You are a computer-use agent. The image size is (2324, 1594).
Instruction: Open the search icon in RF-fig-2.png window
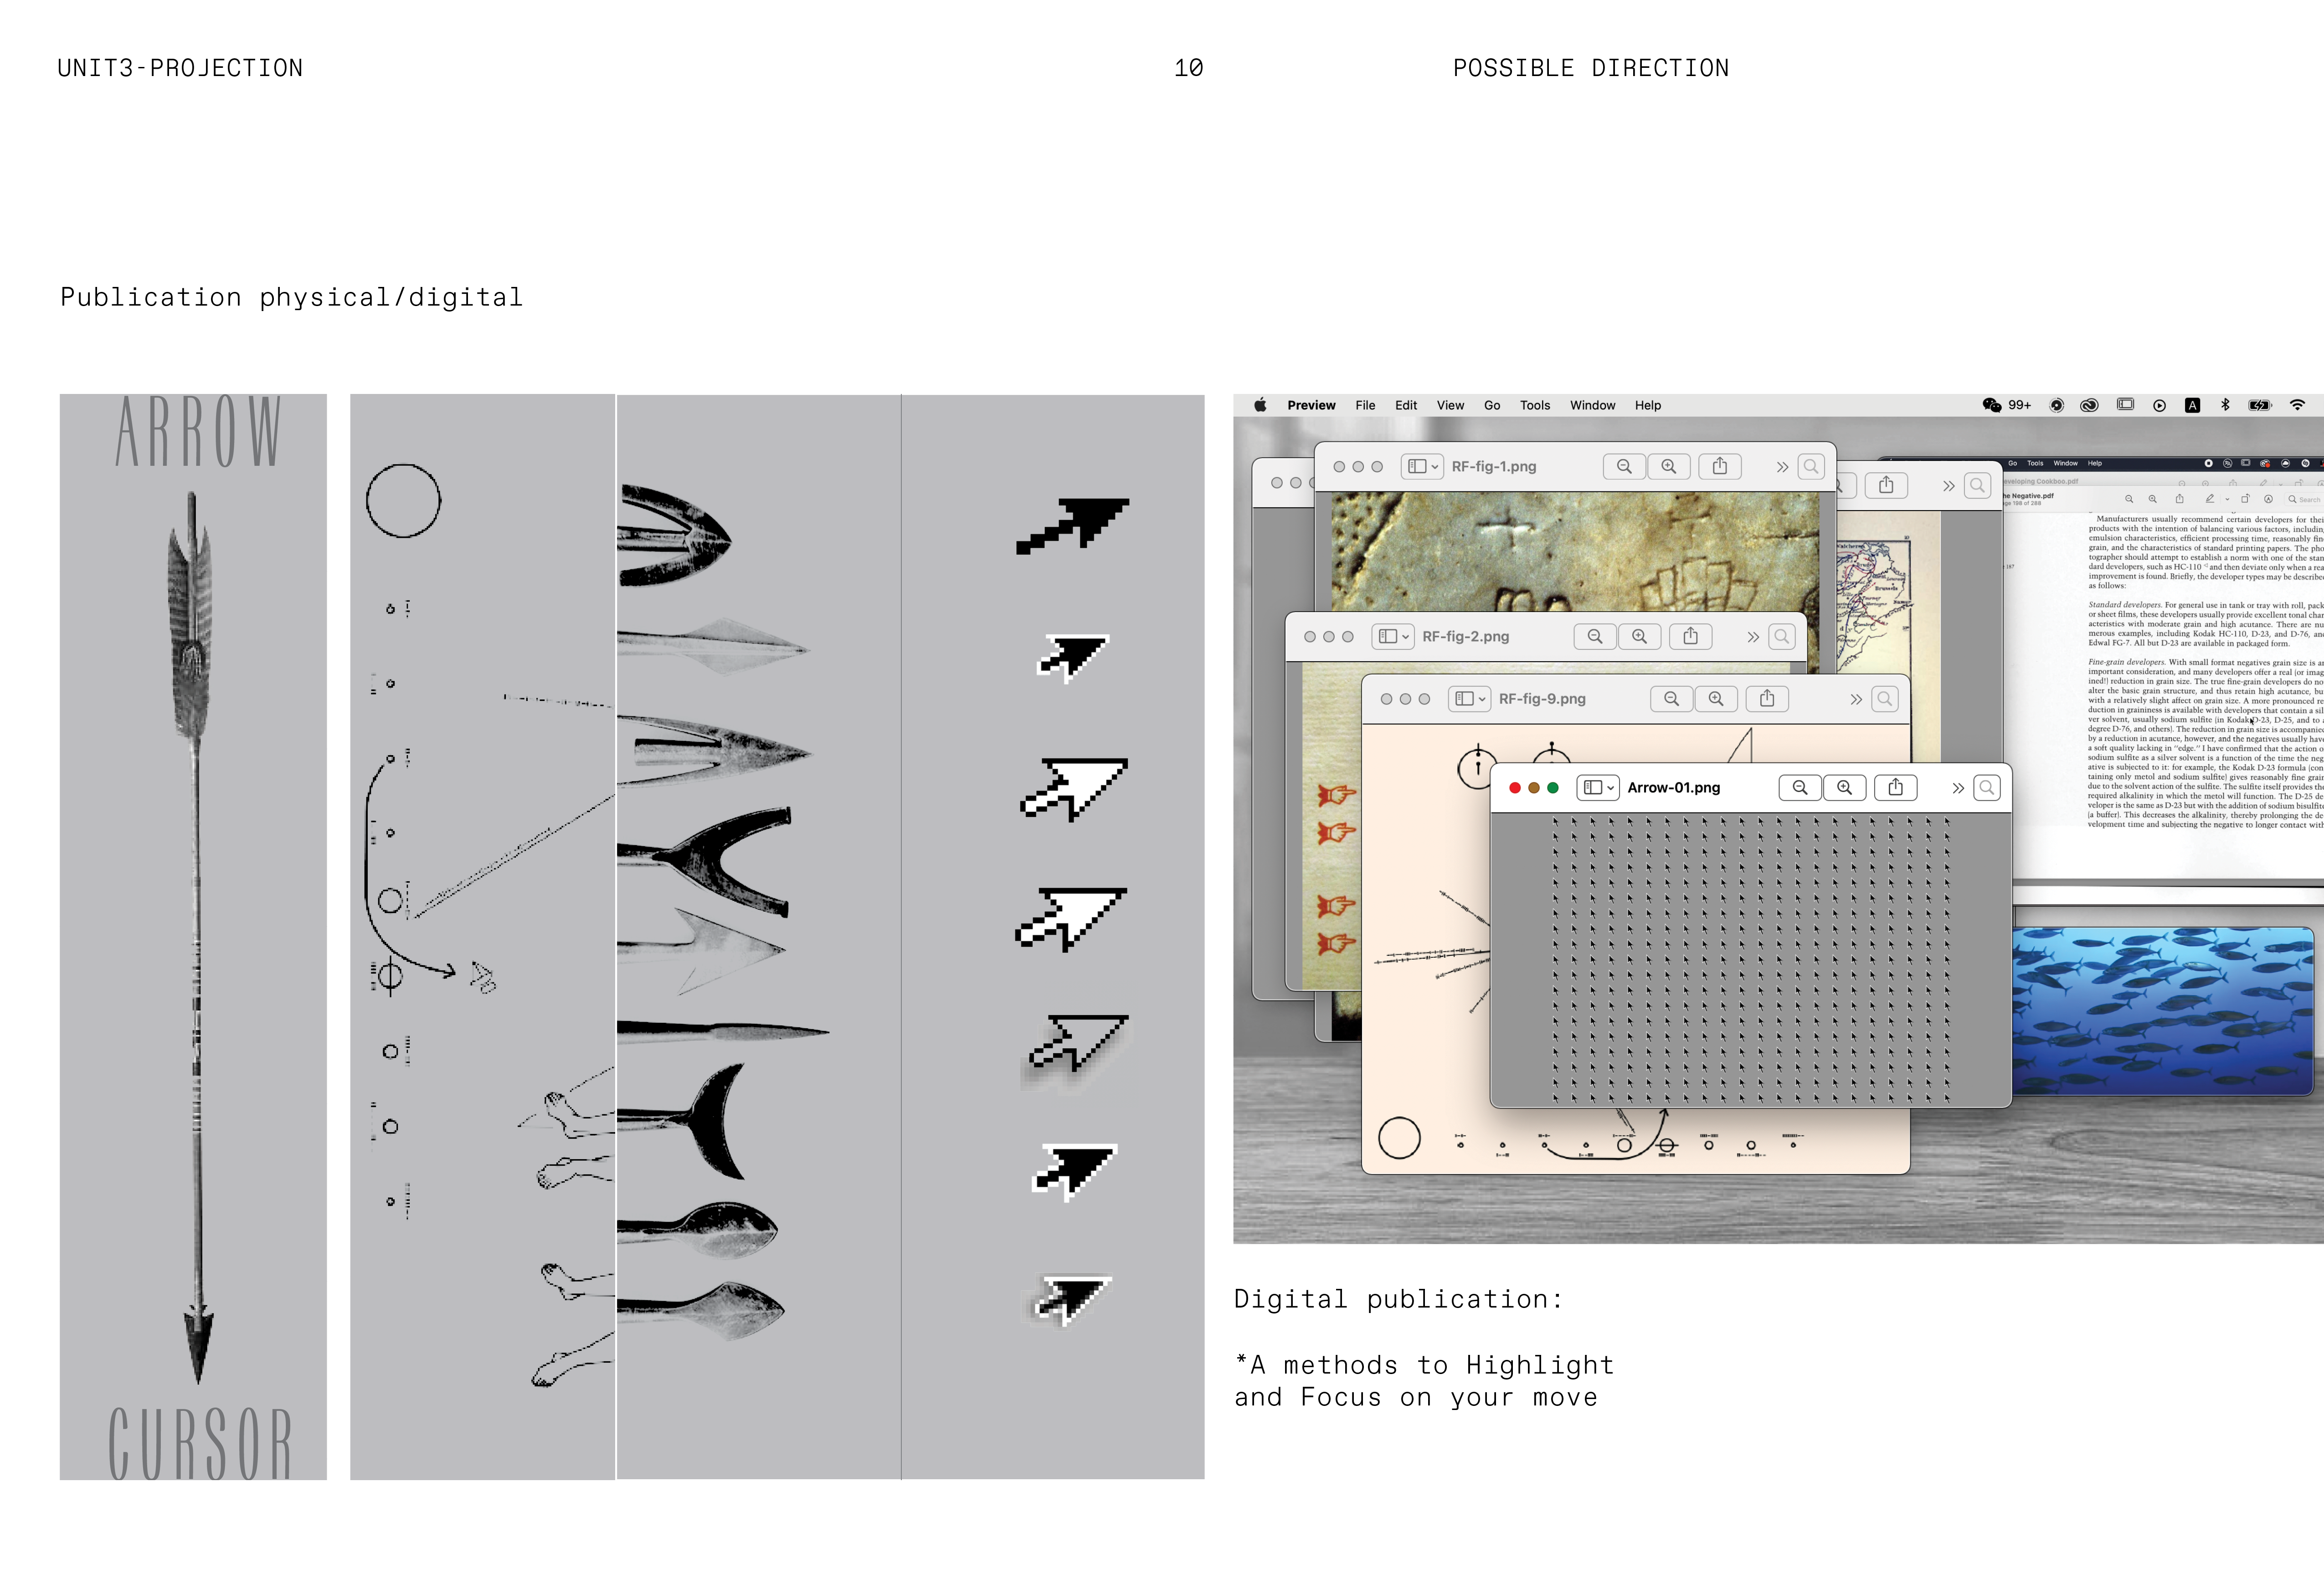pos(1782,637)
